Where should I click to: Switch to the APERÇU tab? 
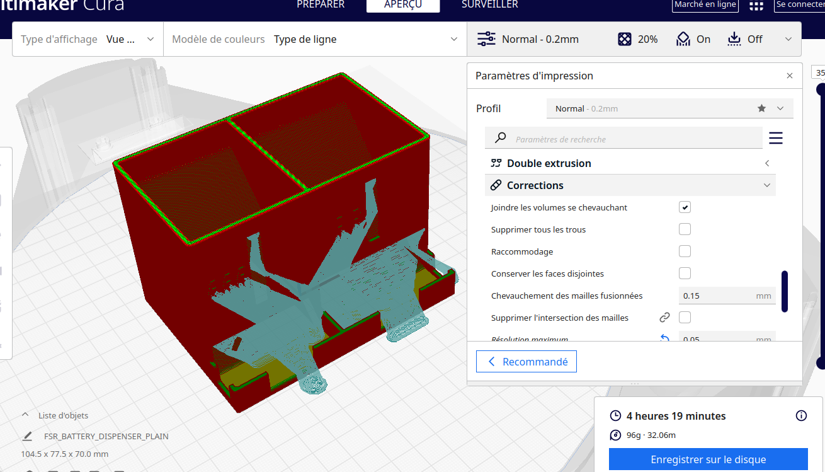403,5
